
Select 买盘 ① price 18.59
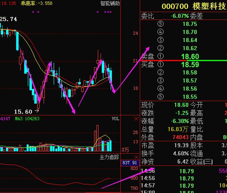coord(190,65)
